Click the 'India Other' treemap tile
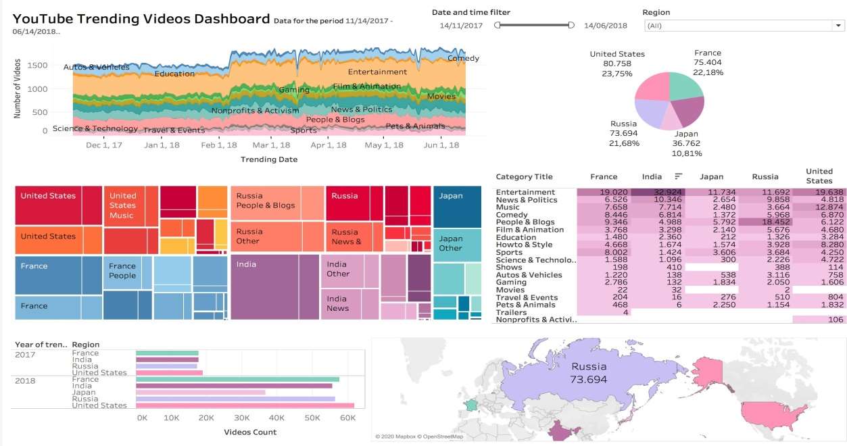Image resolution: width=847 pixels, height=446 pixels. tap(342, 270)
